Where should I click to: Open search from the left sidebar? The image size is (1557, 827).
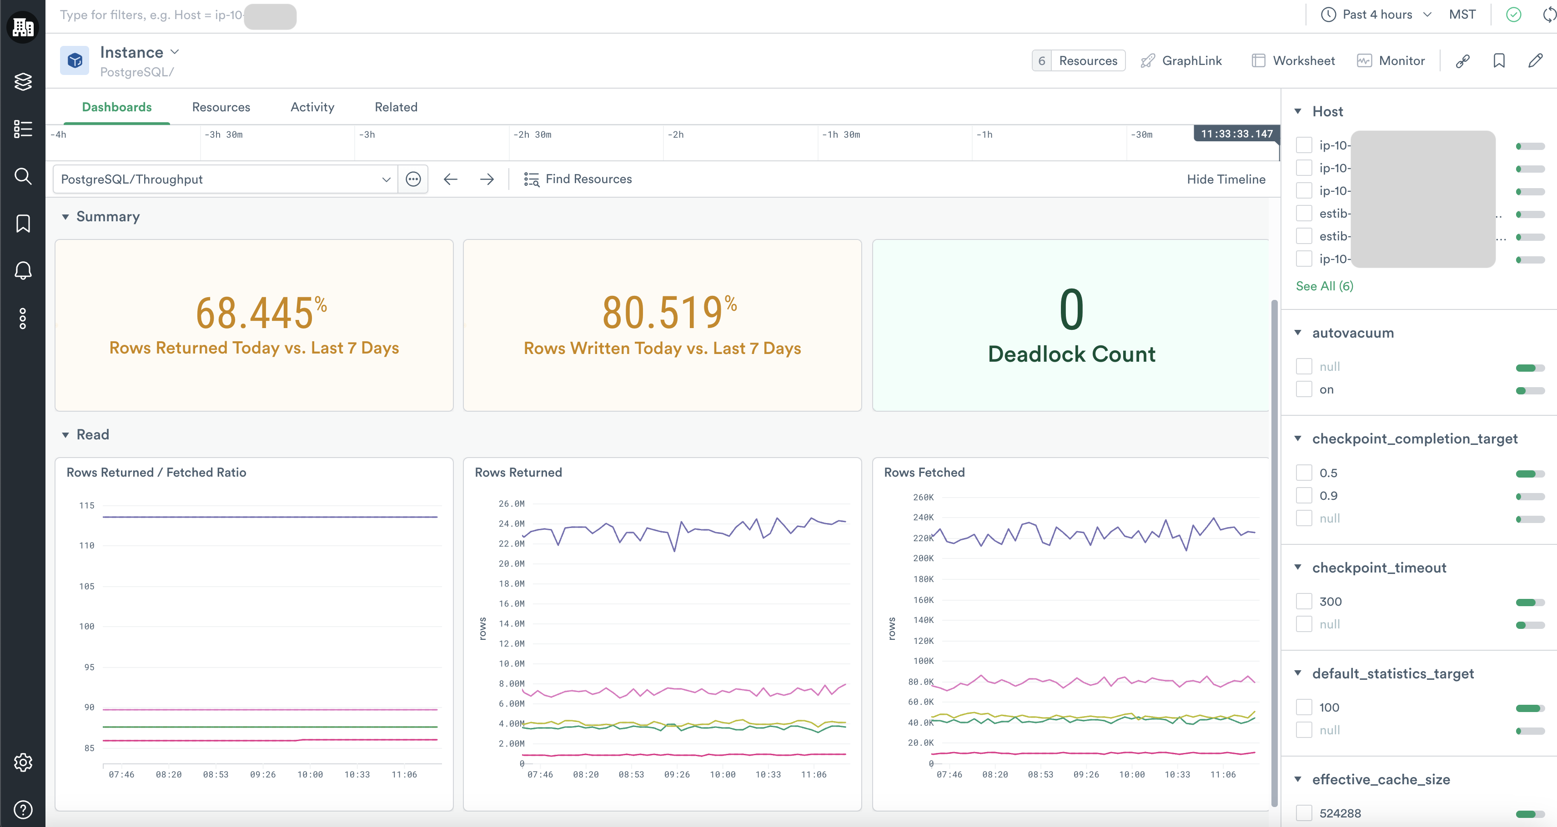pos(23,176)
